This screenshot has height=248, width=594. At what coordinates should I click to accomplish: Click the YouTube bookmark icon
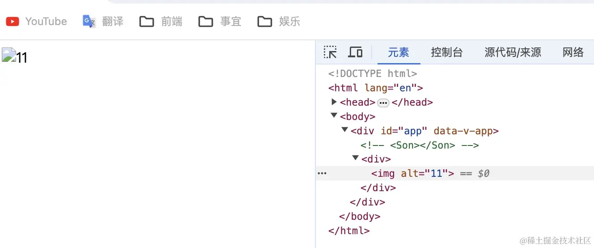click(x=13, y=21)
